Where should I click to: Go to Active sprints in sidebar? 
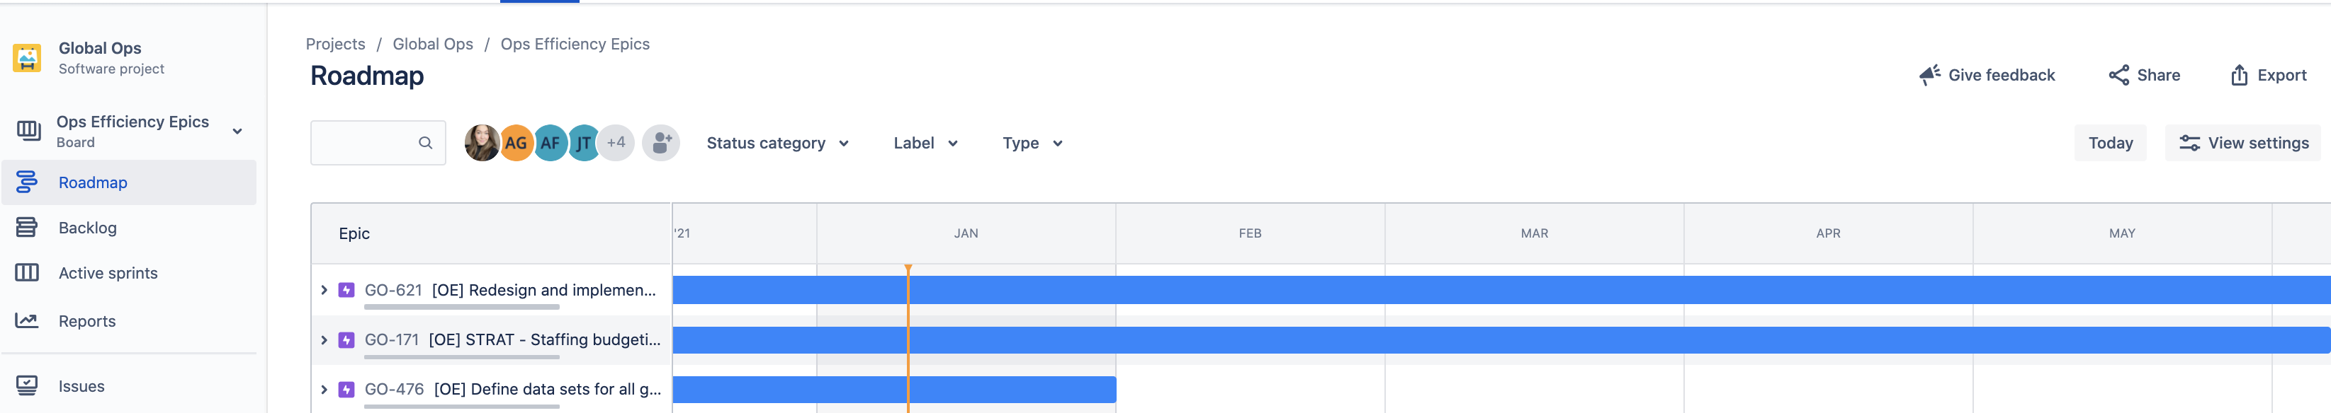[108, 273]
